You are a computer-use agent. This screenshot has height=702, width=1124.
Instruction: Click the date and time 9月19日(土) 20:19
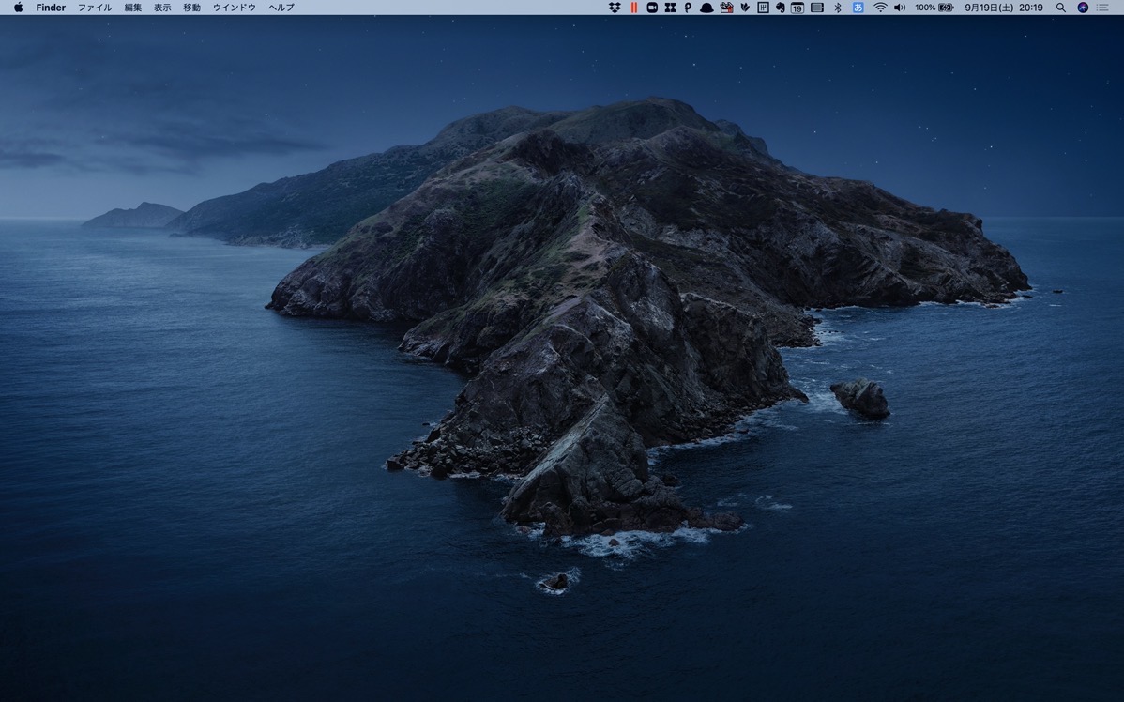[x=1003, y=8]
